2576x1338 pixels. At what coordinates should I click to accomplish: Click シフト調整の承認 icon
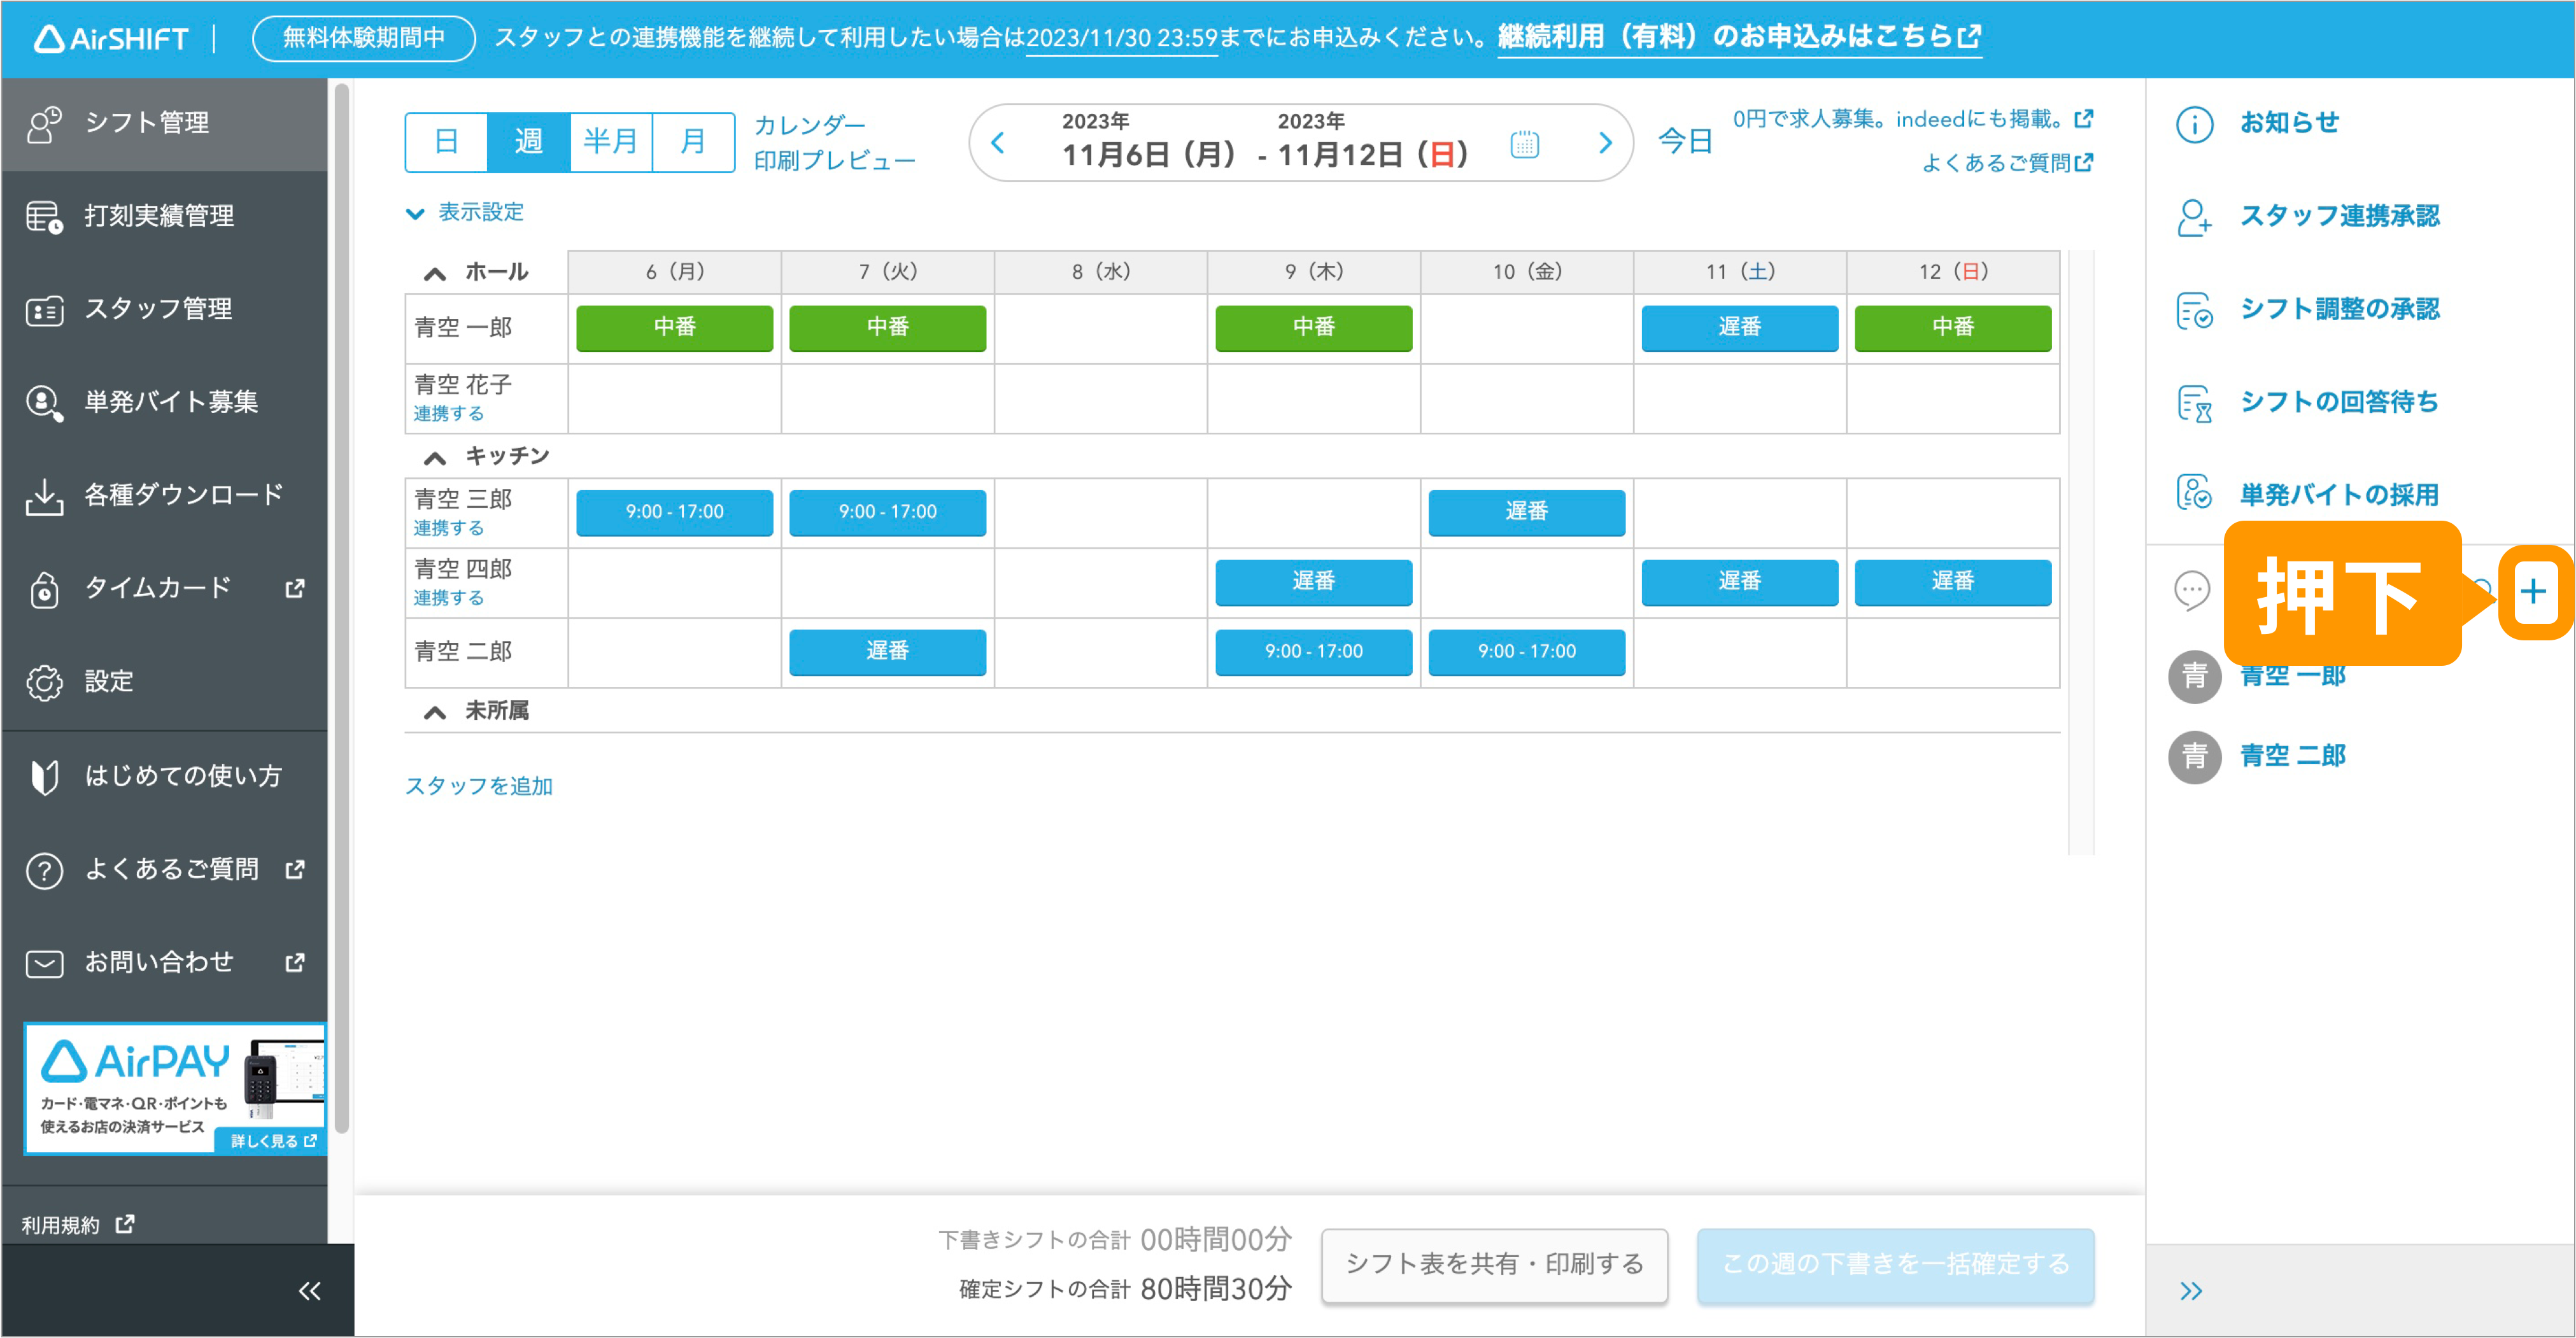tap(2194, 310)
